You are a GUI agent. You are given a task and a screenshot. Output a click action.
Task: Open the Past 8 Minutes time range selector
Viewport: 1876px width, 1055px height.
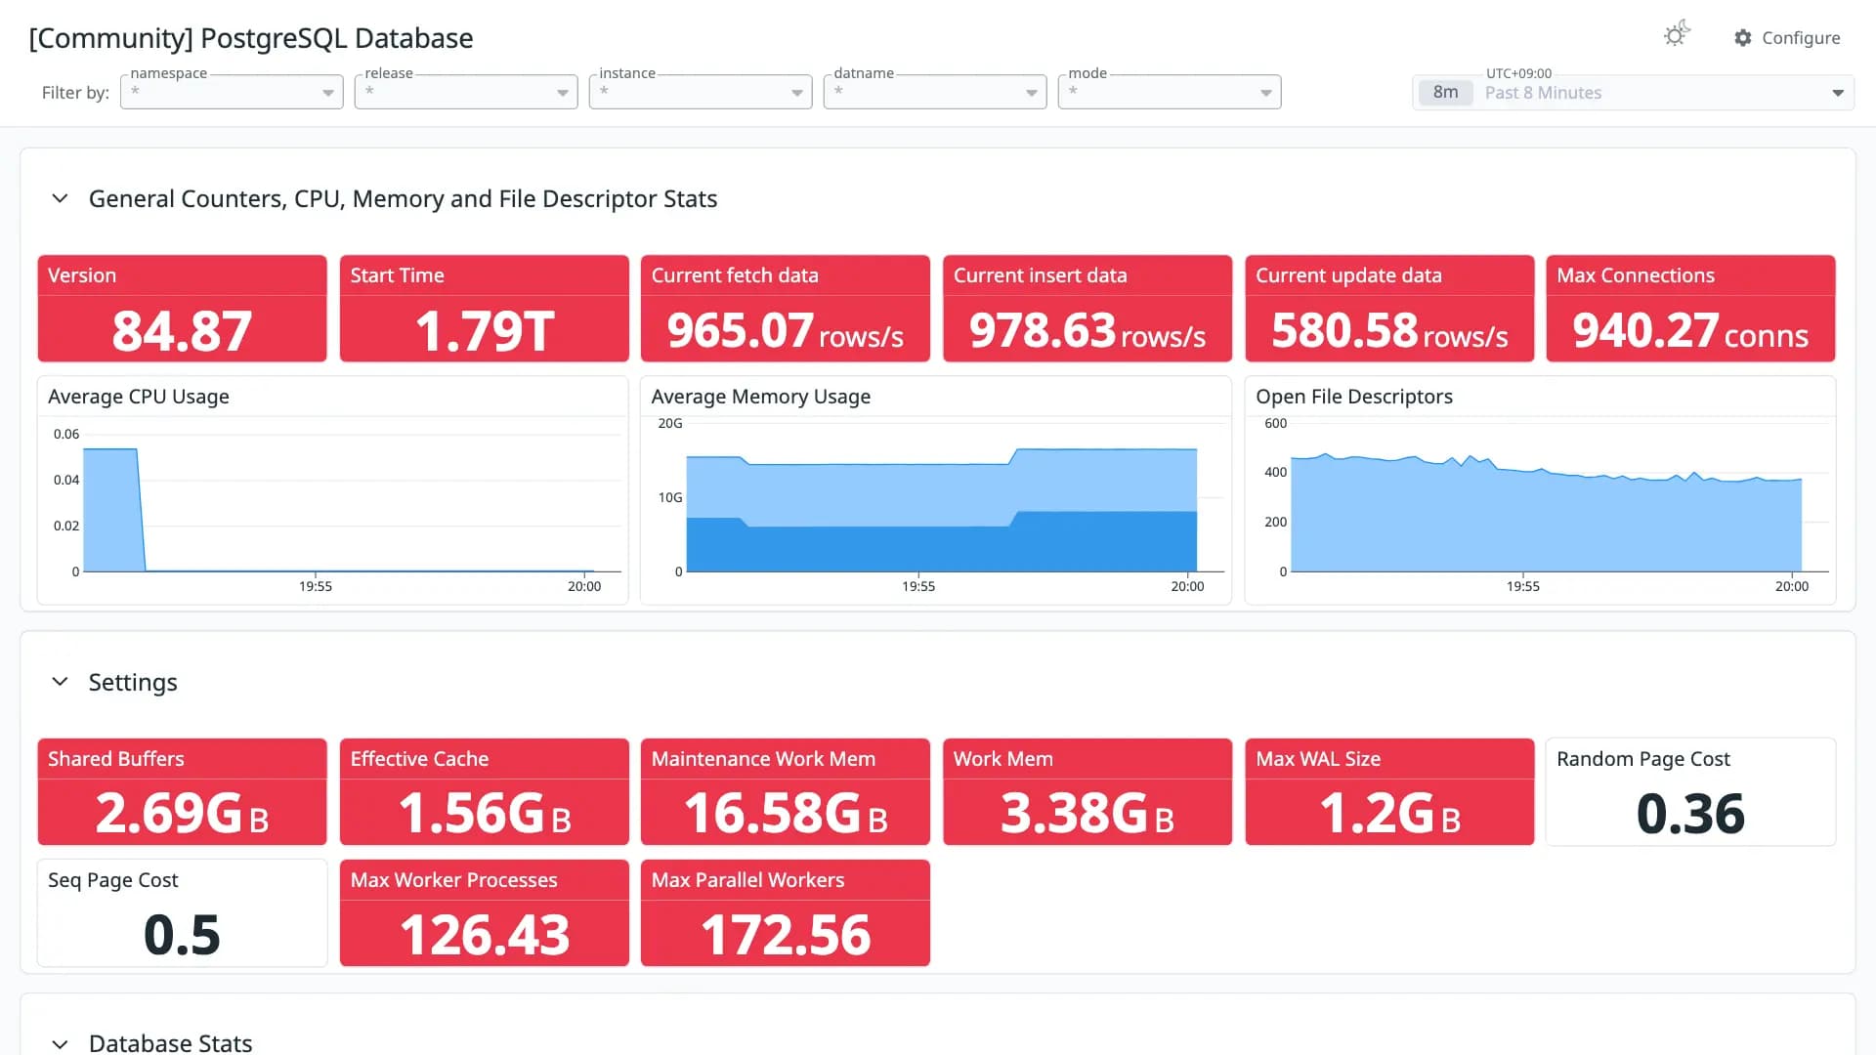point(1634,93)
